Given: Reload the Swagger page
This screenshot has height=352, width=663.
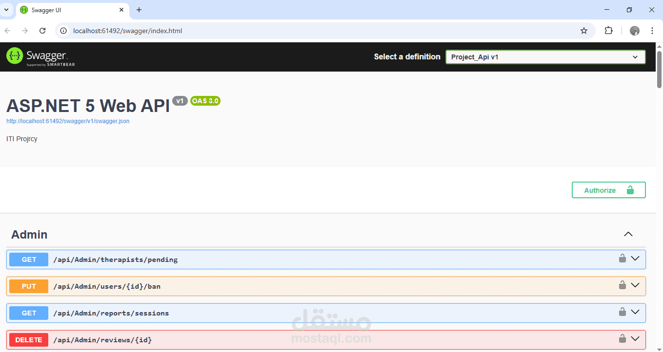Looking at the screenshot, I should point(42,31).
